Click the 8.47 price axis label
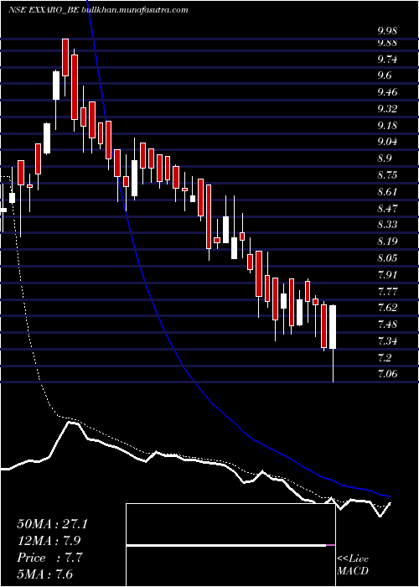This screenshot has height=587, width=419. click(x=387, y=208)
